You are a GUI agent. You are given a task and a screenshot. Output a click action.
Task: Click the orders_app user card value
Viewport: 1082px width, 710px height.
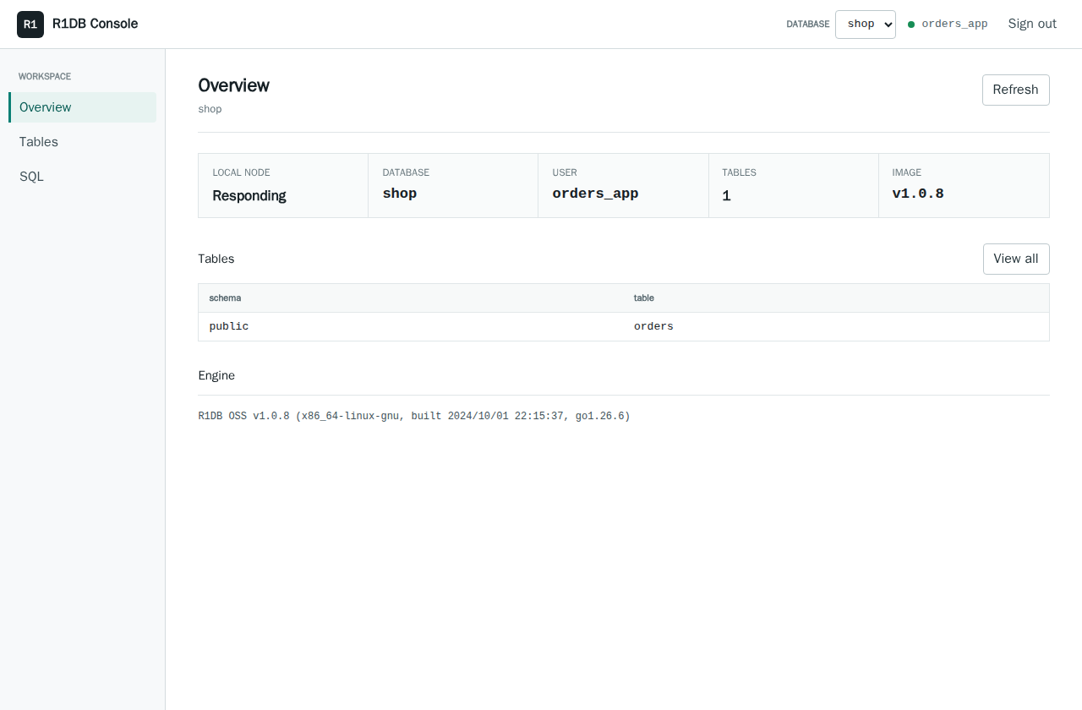[x=595, y=194]
